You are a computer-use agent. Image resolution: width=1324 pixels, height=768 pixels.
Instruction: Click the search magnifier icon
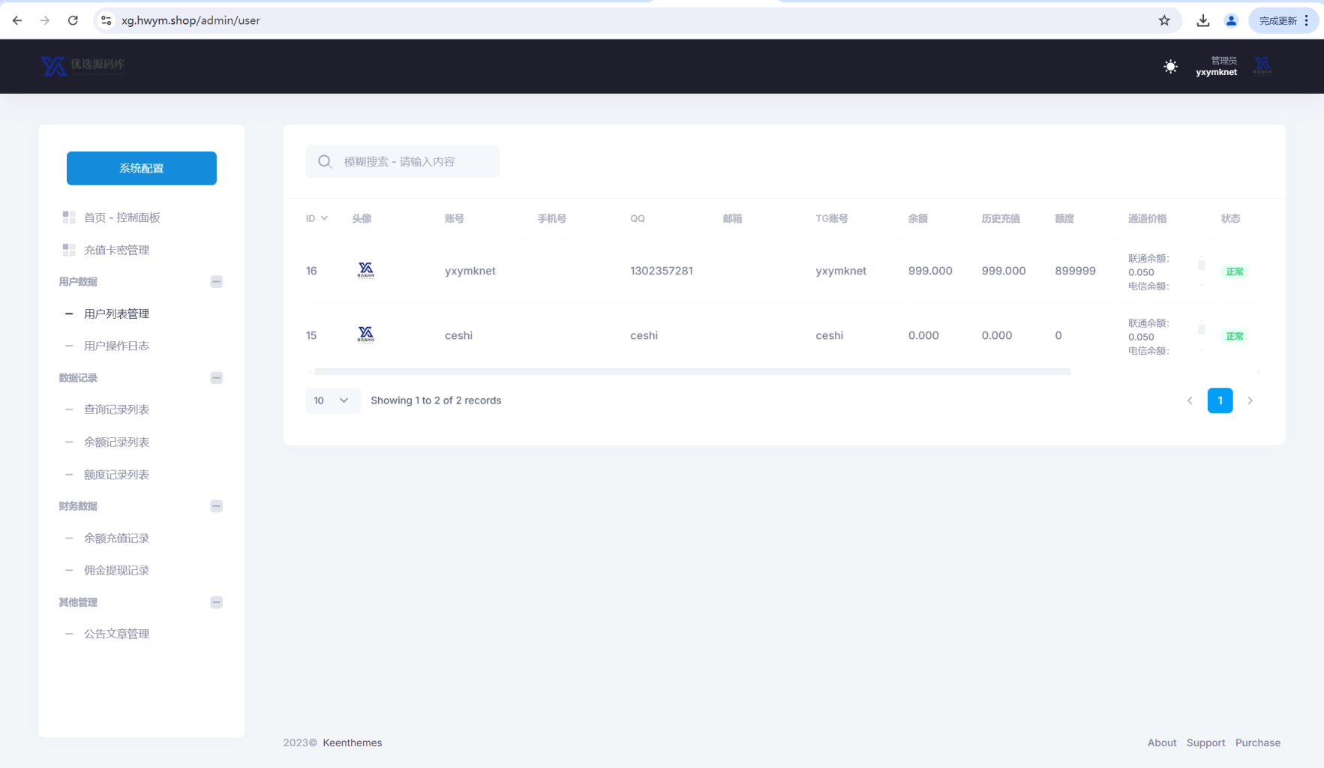(x=325, y=162)
